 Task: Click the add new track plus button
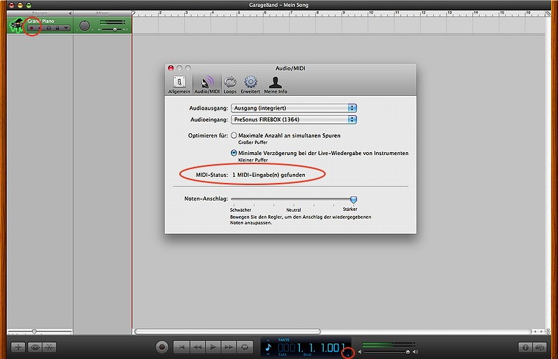pyautogui.click(x=19, y=347)
